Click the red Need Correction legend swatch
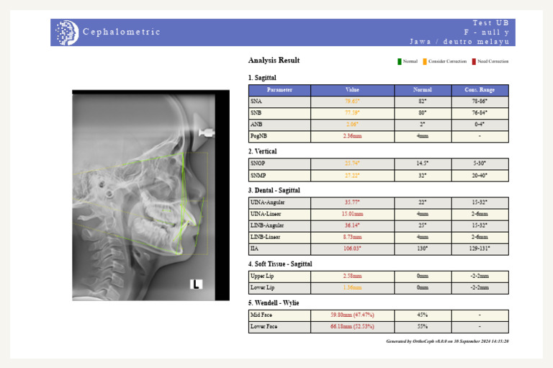Image resolution: width=553 pixels, height=368 pixels. point(474,61)
